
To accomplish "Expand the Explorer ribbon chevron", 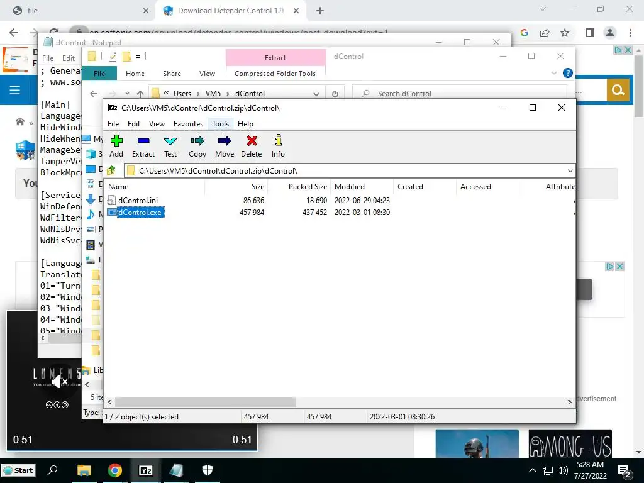I will [553, 73].
